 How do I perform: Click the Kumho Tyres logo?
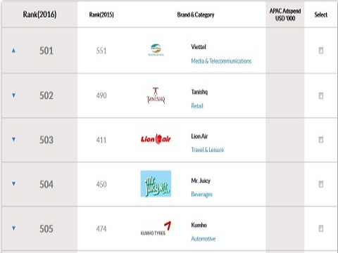[156, 228]
